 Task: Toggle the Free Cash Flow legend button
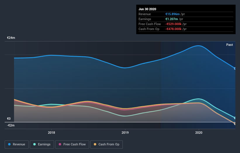click(x=72, y=145)
